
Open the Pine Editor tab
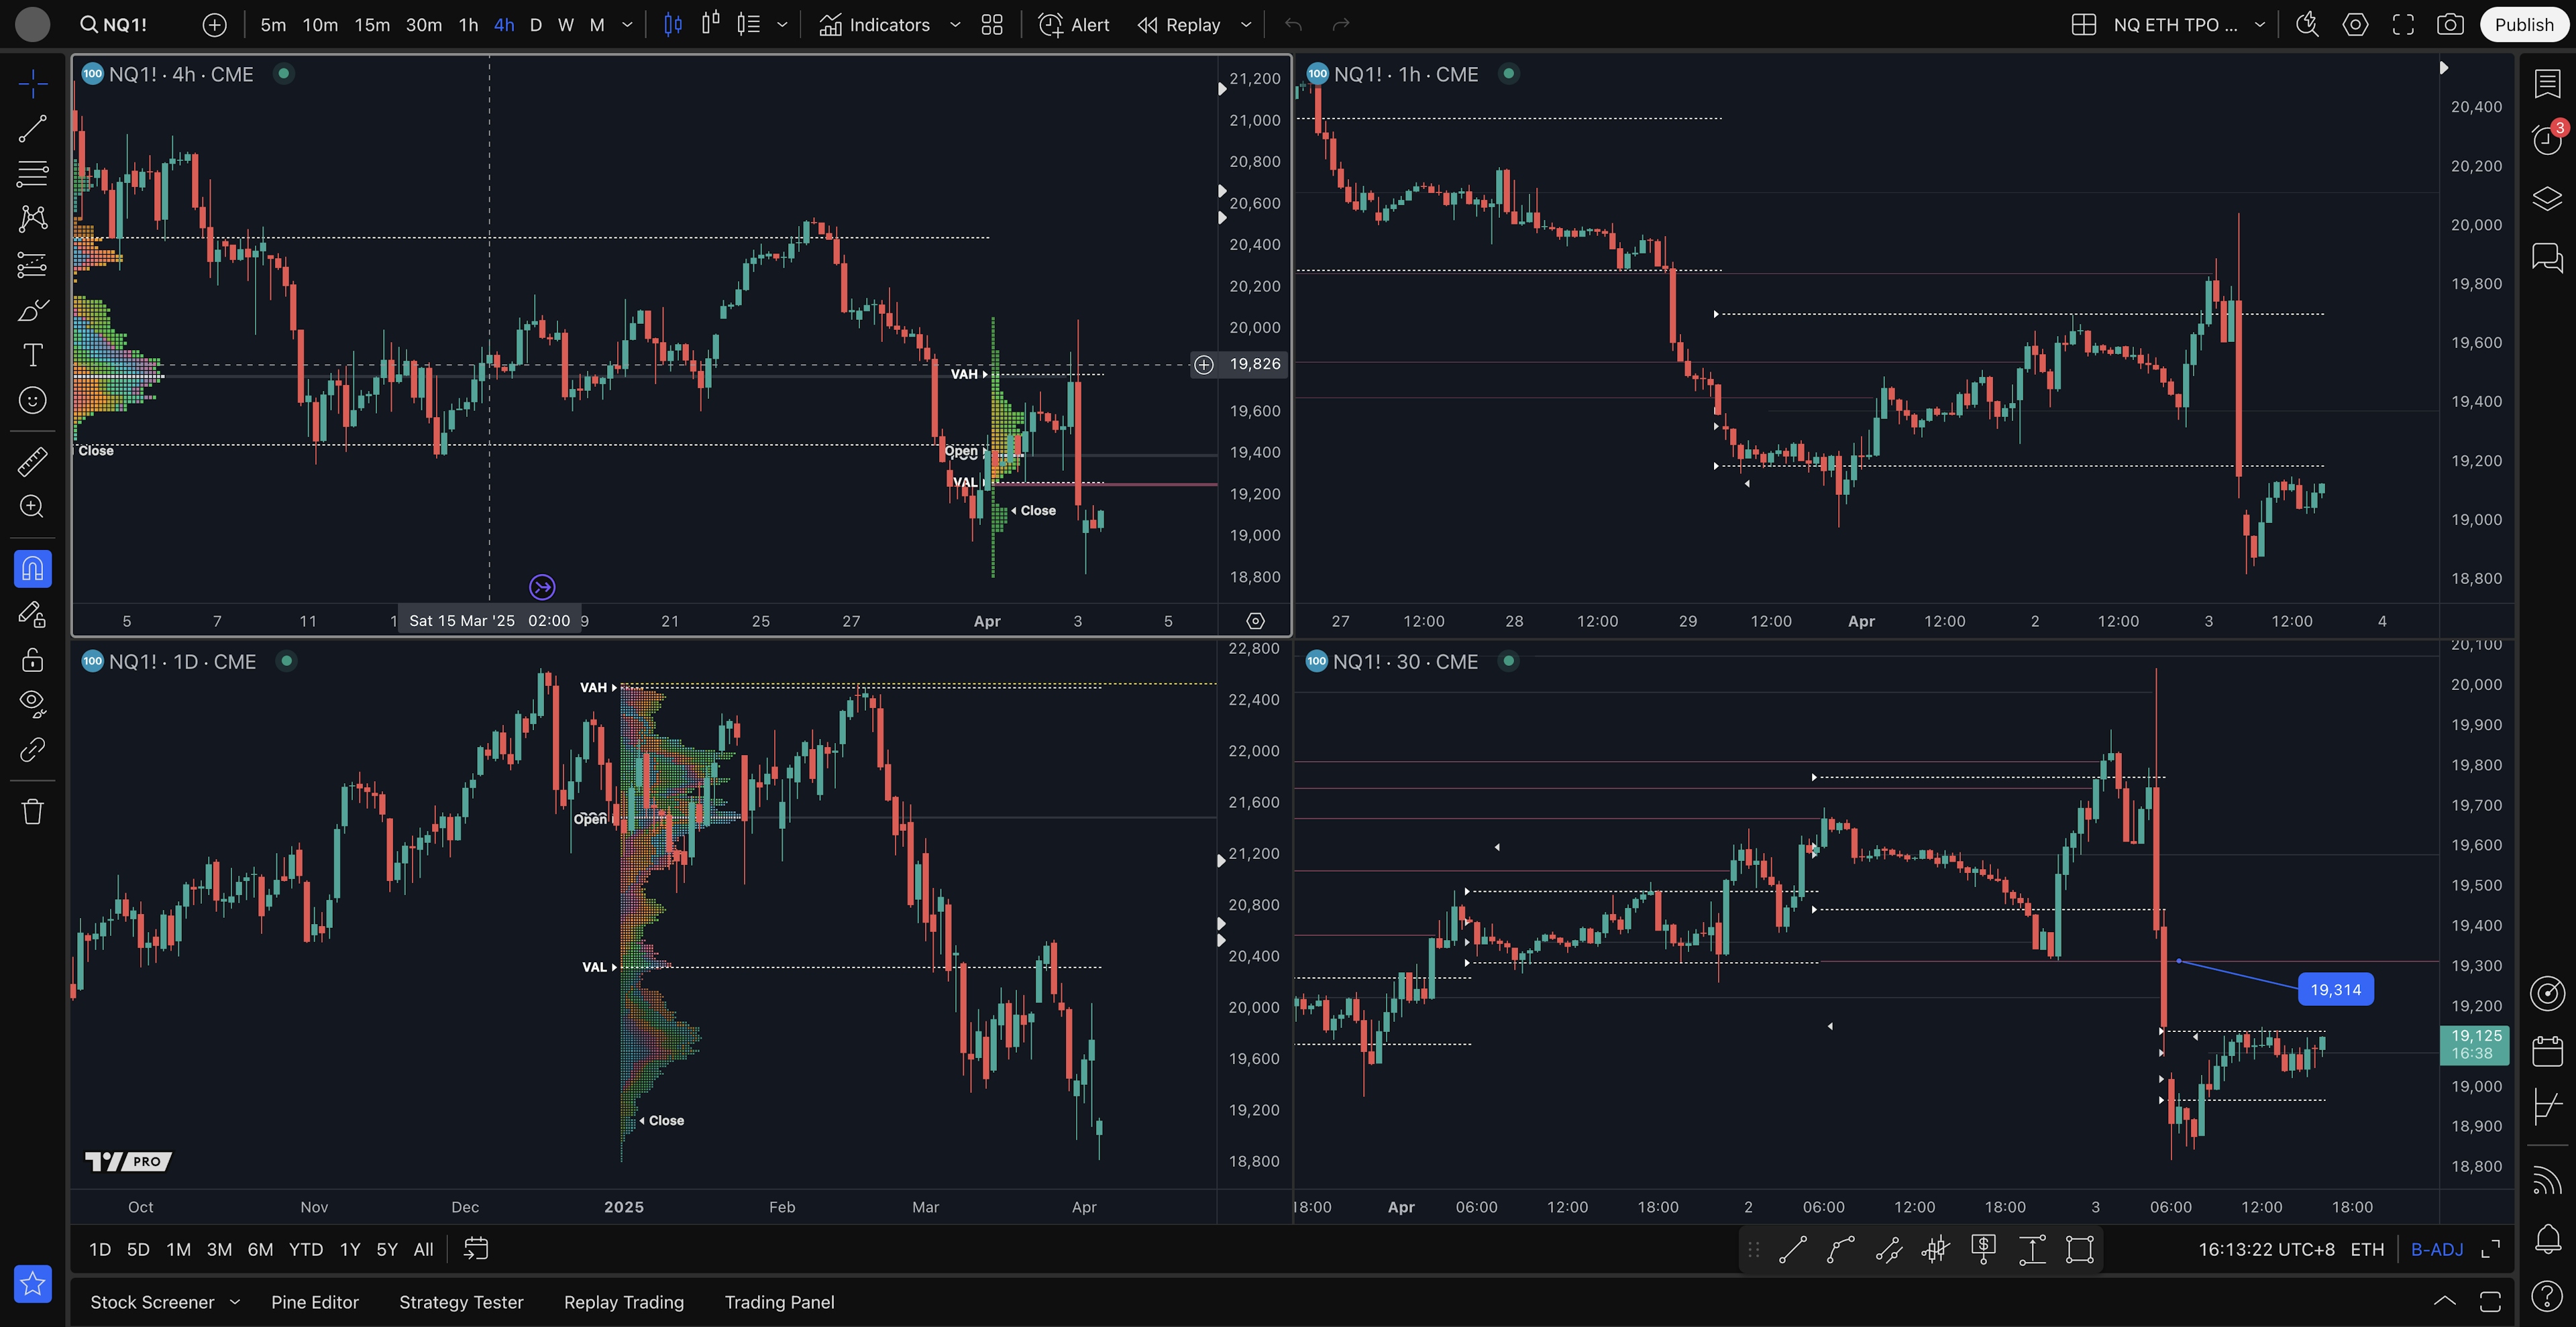pos(314,1302)
